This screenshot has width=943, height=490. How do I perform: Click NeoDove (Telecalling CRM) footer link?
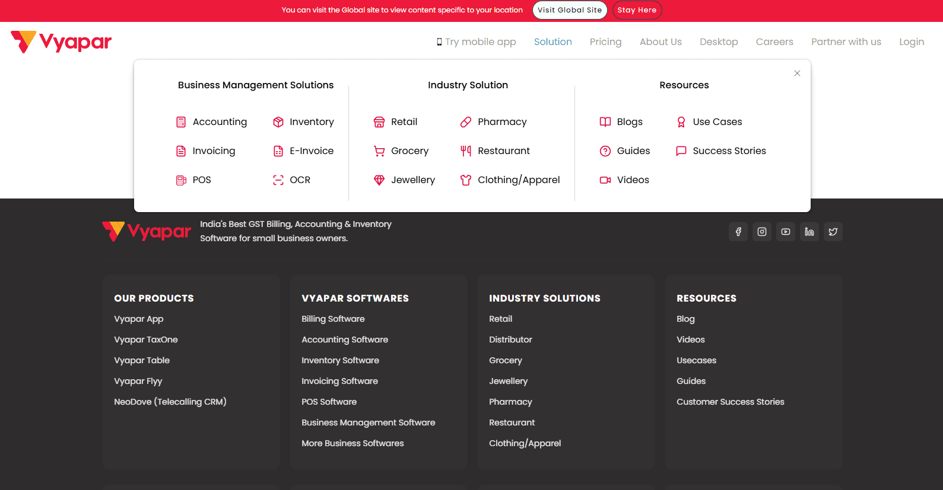170,402
